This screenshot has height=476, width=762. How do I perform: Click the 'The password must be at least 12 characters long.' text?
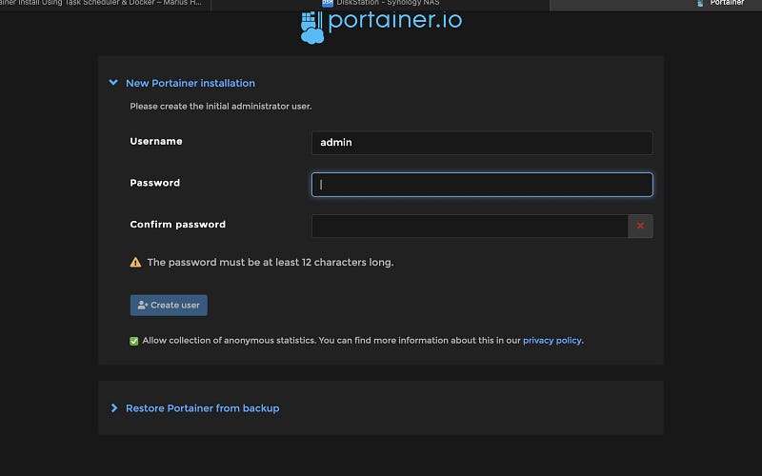(x=271, y=263)
